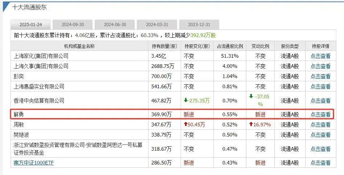344x175 pixels.
Task: Open the 南方中证1000ETF fund link
Action: [x=34, y=163]
